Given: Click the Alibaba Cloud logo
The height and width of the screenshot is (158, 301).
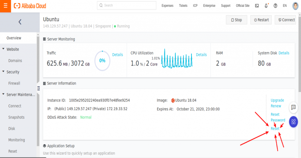Looking at the screenshot, I should tap(30, 6).
